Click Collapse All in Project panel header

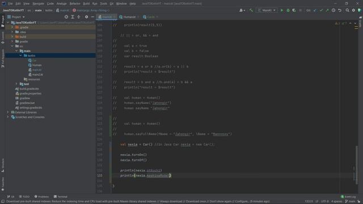(79, 17)
